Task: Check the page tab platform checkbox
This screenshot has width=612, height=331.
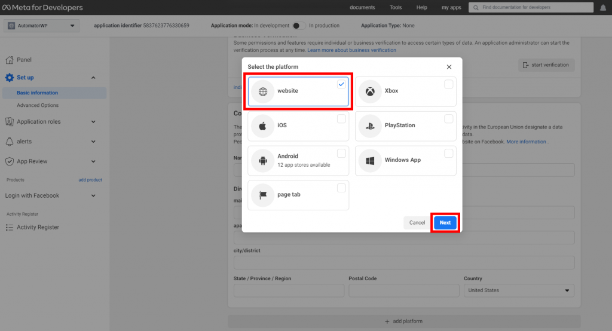Action: (341, 188)
